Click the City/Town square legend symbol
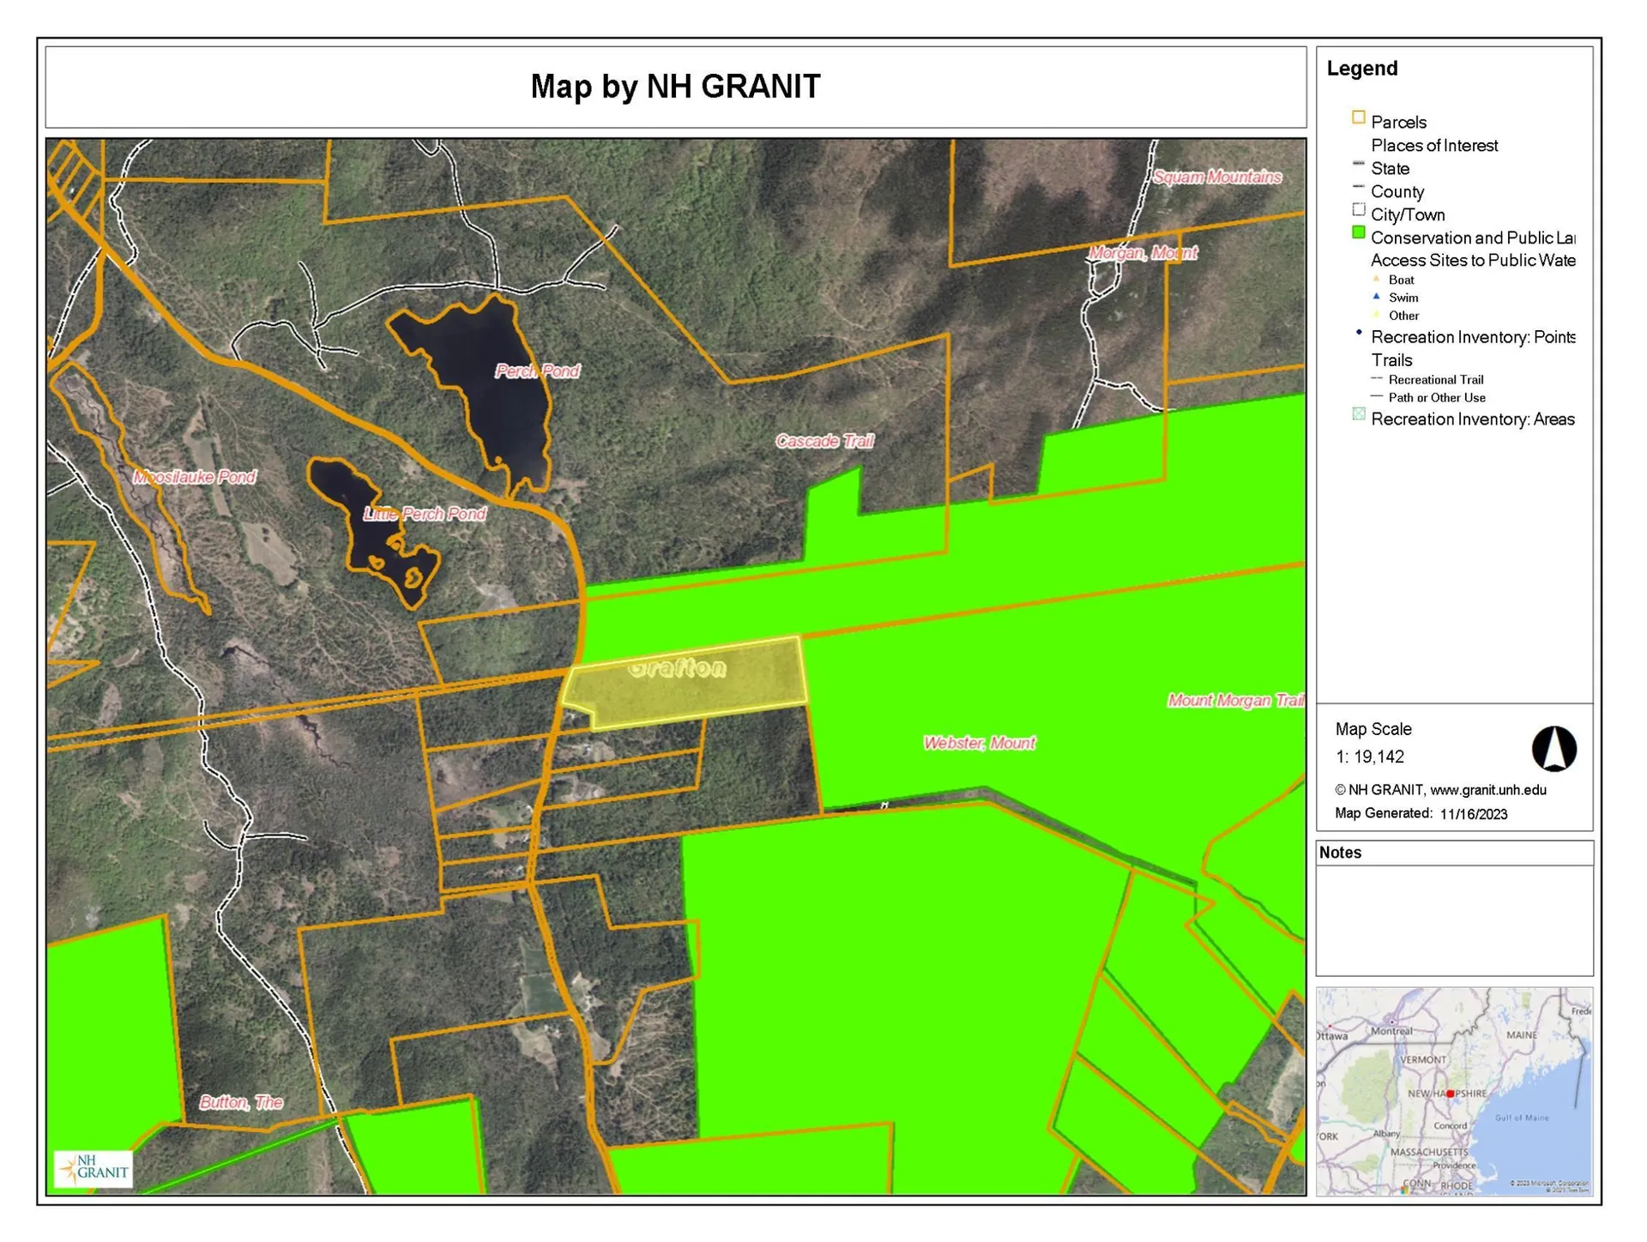Screen dimensions: 1647x1242 point(1359,210)
